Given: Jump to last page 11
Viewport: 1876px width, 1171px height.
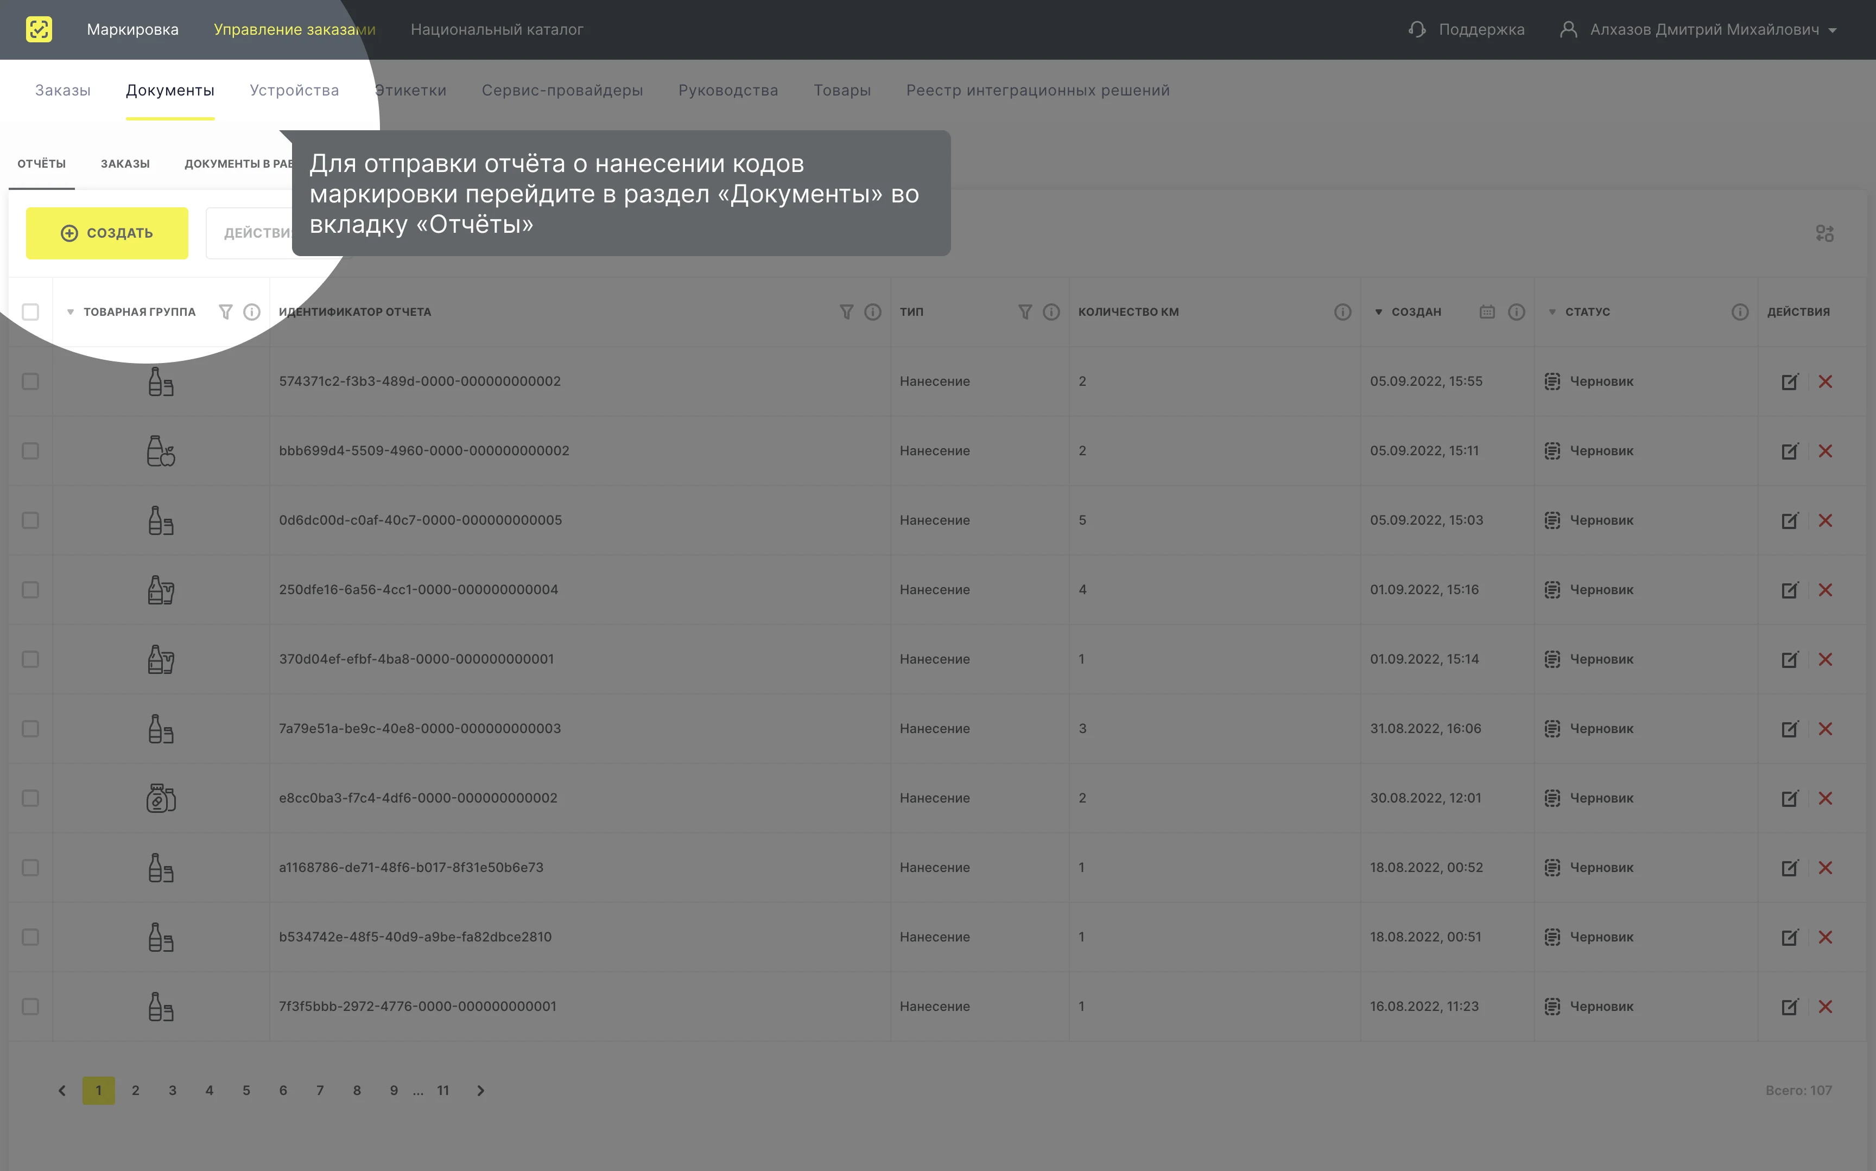Looking at the screenshot, I should pyautogui.click(x=443, y=1091).
